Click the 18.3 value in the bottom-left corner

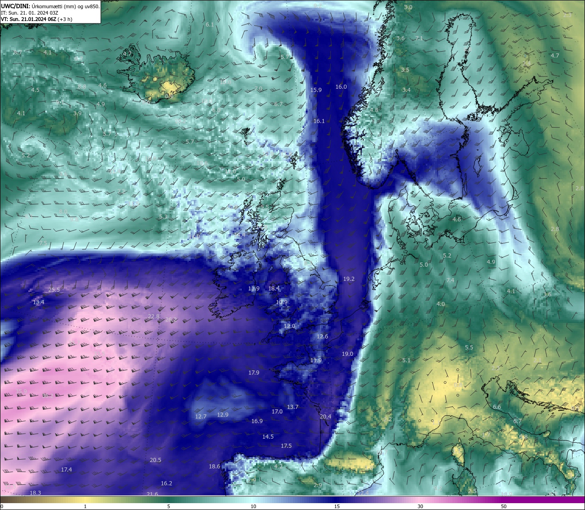click(35, 493)
